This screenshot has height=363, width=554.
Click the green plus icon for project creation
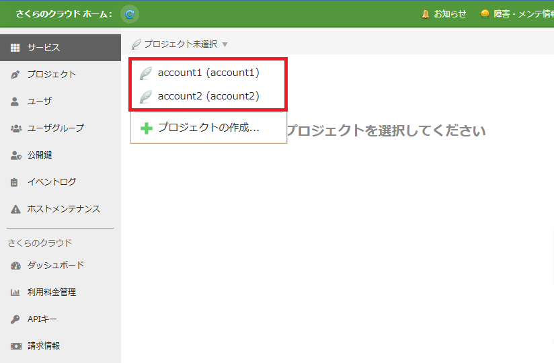coord(147,128)
